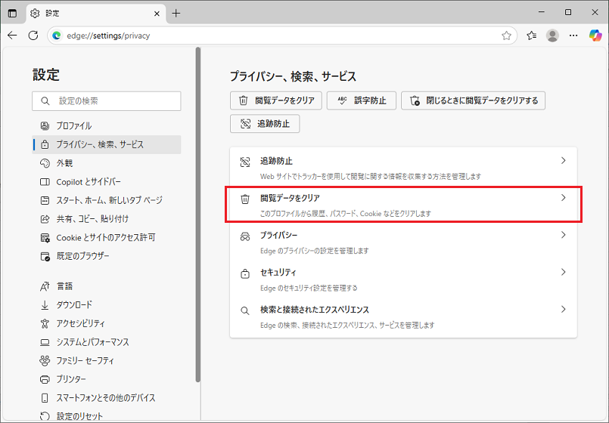609x423 pixels.
Task: Click 'Edge の検索、接続されたエクスペリエンス、サービスを管理します' text
Action: pyautogui.click(x=347, y=326)
